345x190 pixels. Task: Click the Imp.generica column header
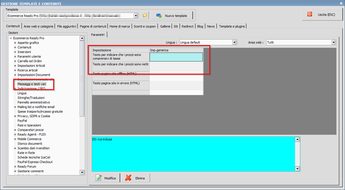coord(176,50)
